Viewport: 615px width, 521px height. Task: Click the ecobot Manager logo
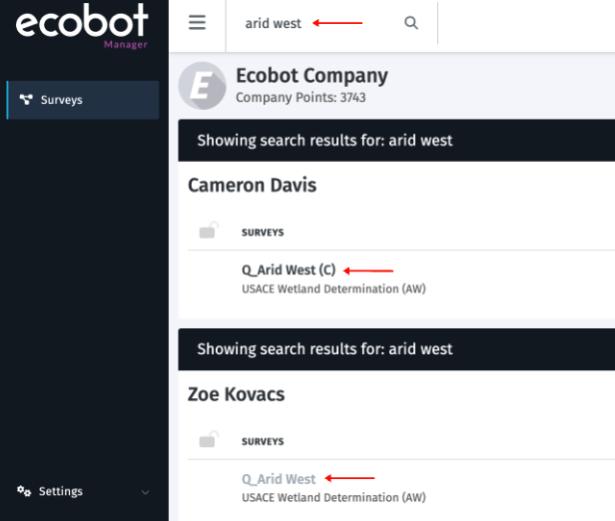coord(82,25)
